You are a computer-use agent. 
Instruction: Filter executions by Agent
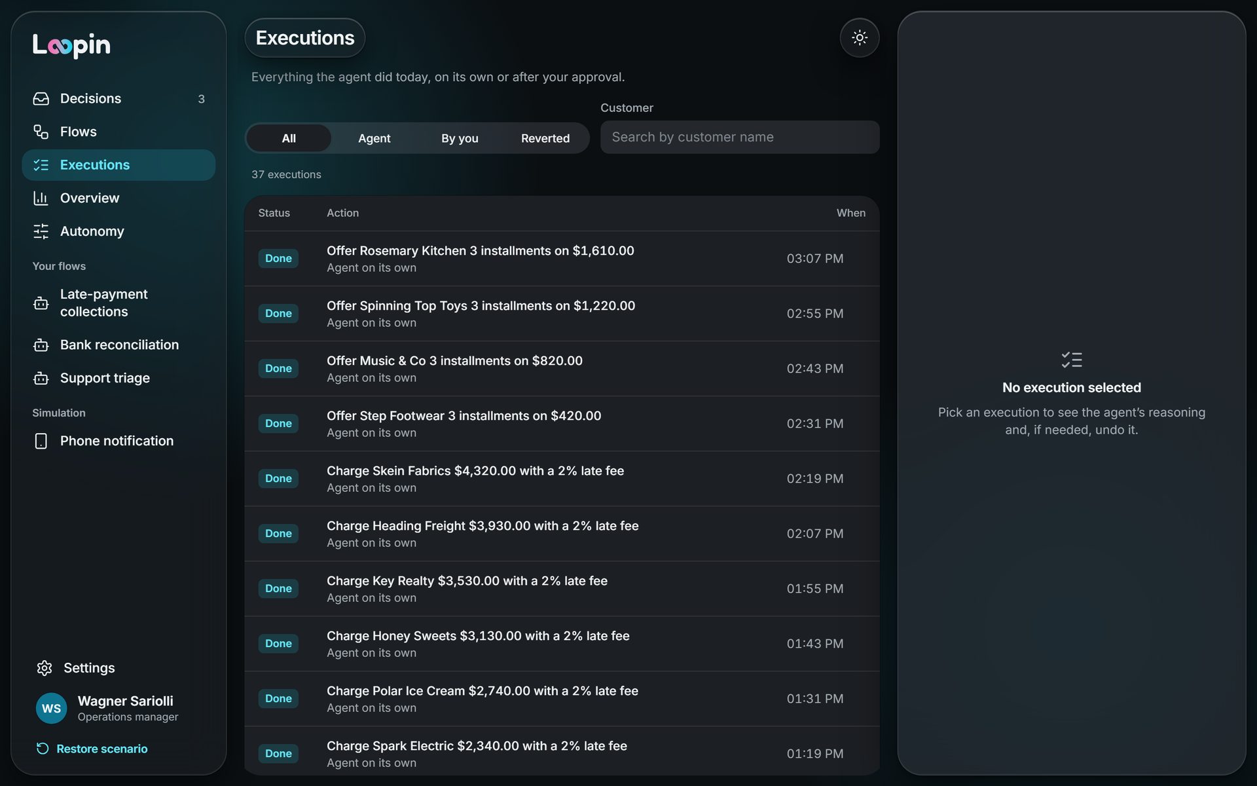coord(374,138)
